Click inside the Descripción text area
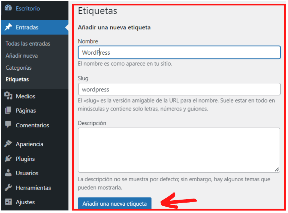288x213 pixels. pyautogui.click(x=179, y=150)
